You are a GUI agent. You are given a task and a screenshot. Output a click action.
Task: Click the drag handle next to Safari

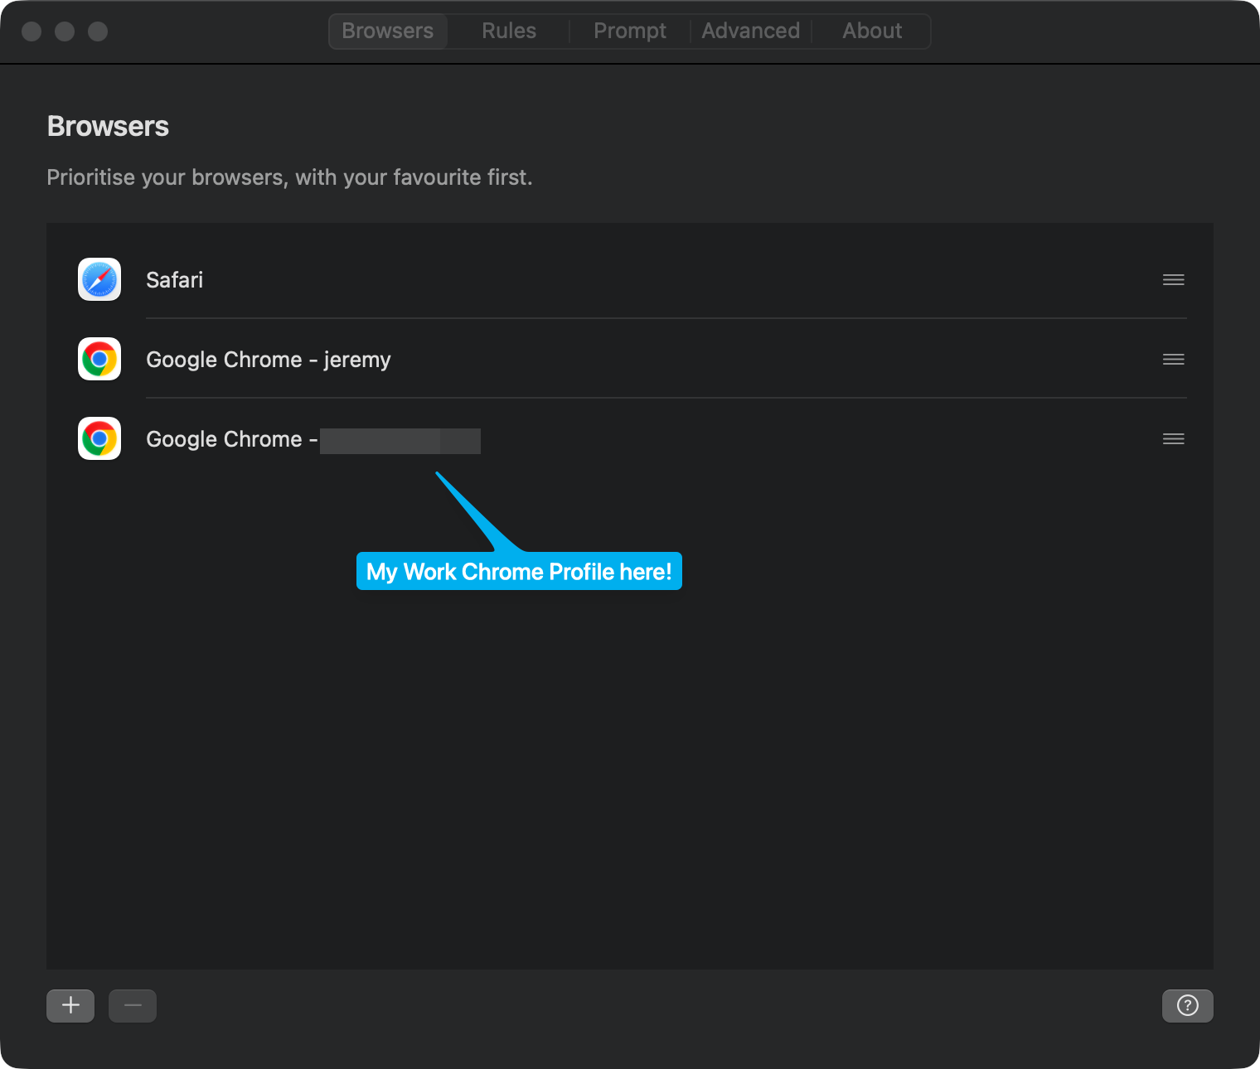1173,279
